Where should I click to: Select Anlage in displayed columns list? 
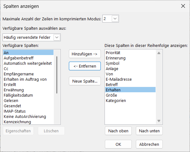tap(112, 68)
